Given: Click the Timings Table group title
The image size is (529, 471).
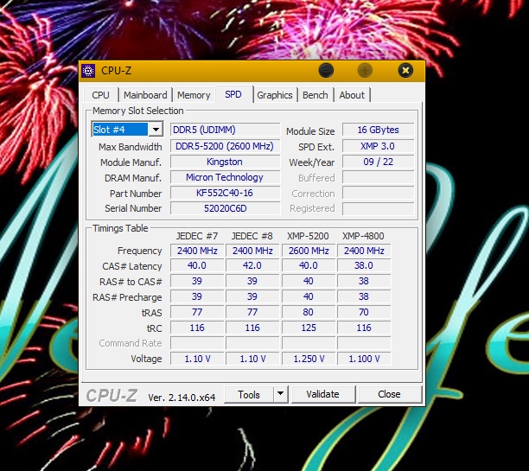Looking at the screenshot, I should pos(120,228).
